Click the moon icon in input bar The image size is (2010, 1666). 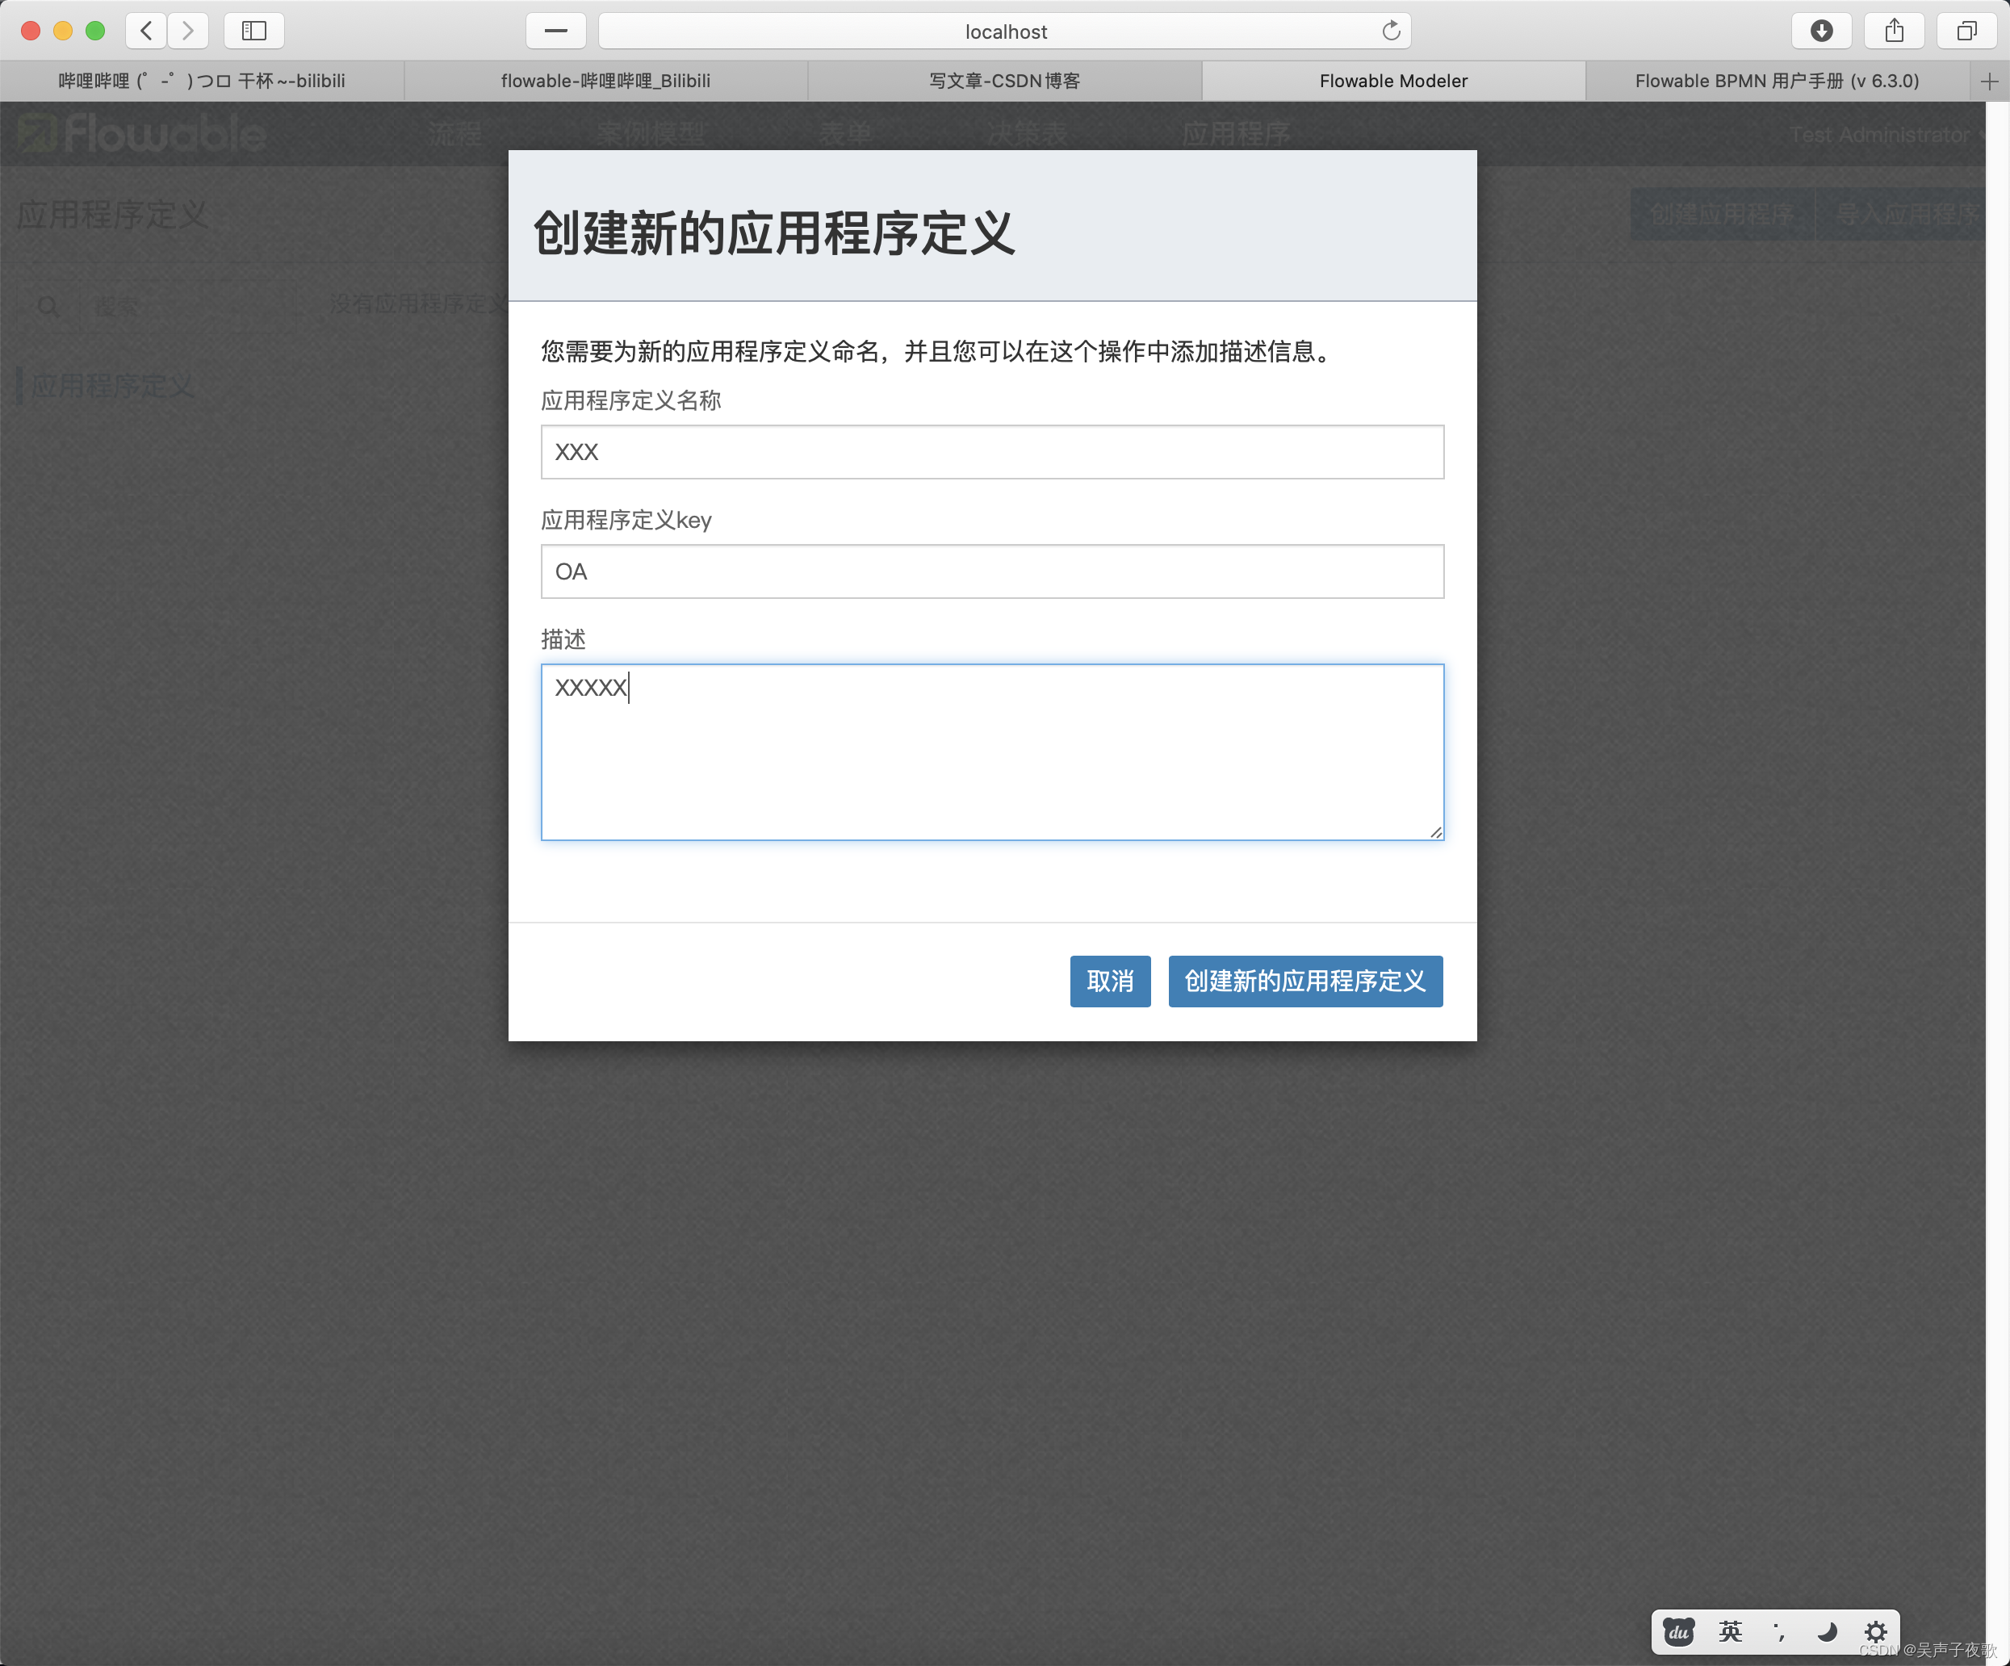[x=1826, y=1631]
